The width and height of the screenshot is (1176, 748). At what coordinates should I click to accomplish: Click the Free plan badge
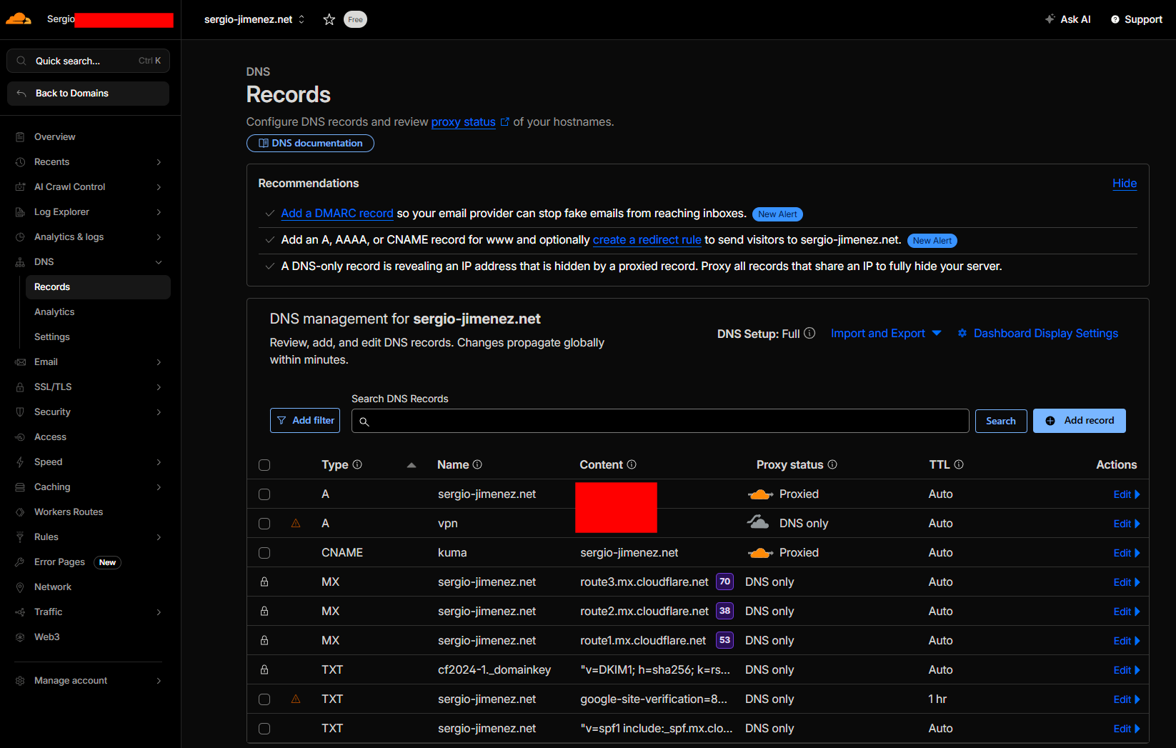tap(355, 19)
